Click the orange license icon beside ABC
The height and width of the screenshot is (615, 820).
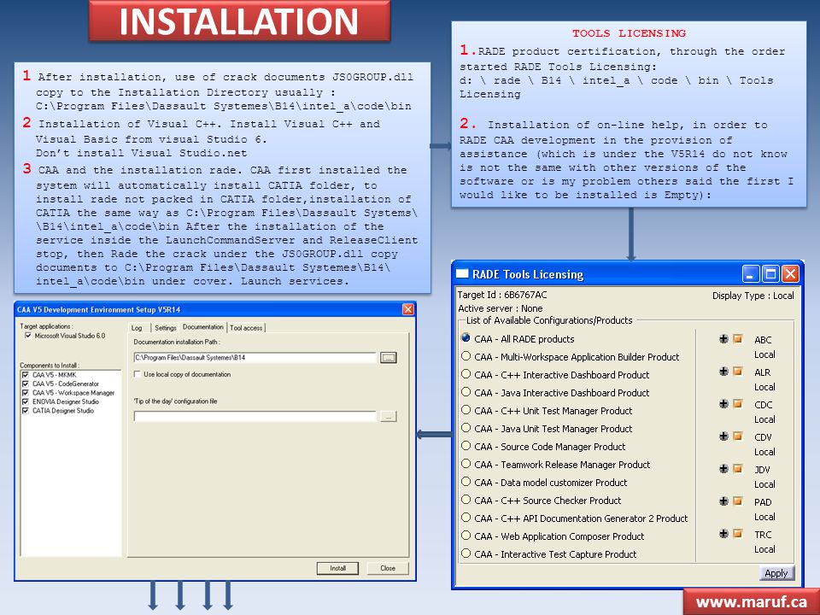pyautogui.click(x=738, y=339)
